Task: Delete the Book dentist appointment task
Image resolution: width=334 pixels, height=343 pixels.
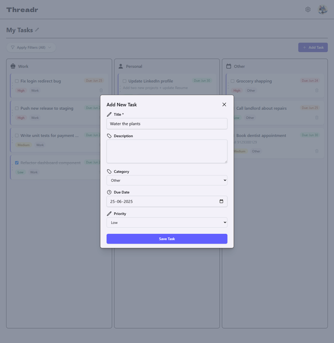Action: pos(317,151)
